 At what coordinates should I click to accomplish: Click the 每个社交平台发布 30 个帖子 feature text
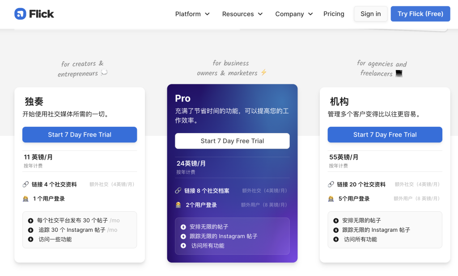72,221
